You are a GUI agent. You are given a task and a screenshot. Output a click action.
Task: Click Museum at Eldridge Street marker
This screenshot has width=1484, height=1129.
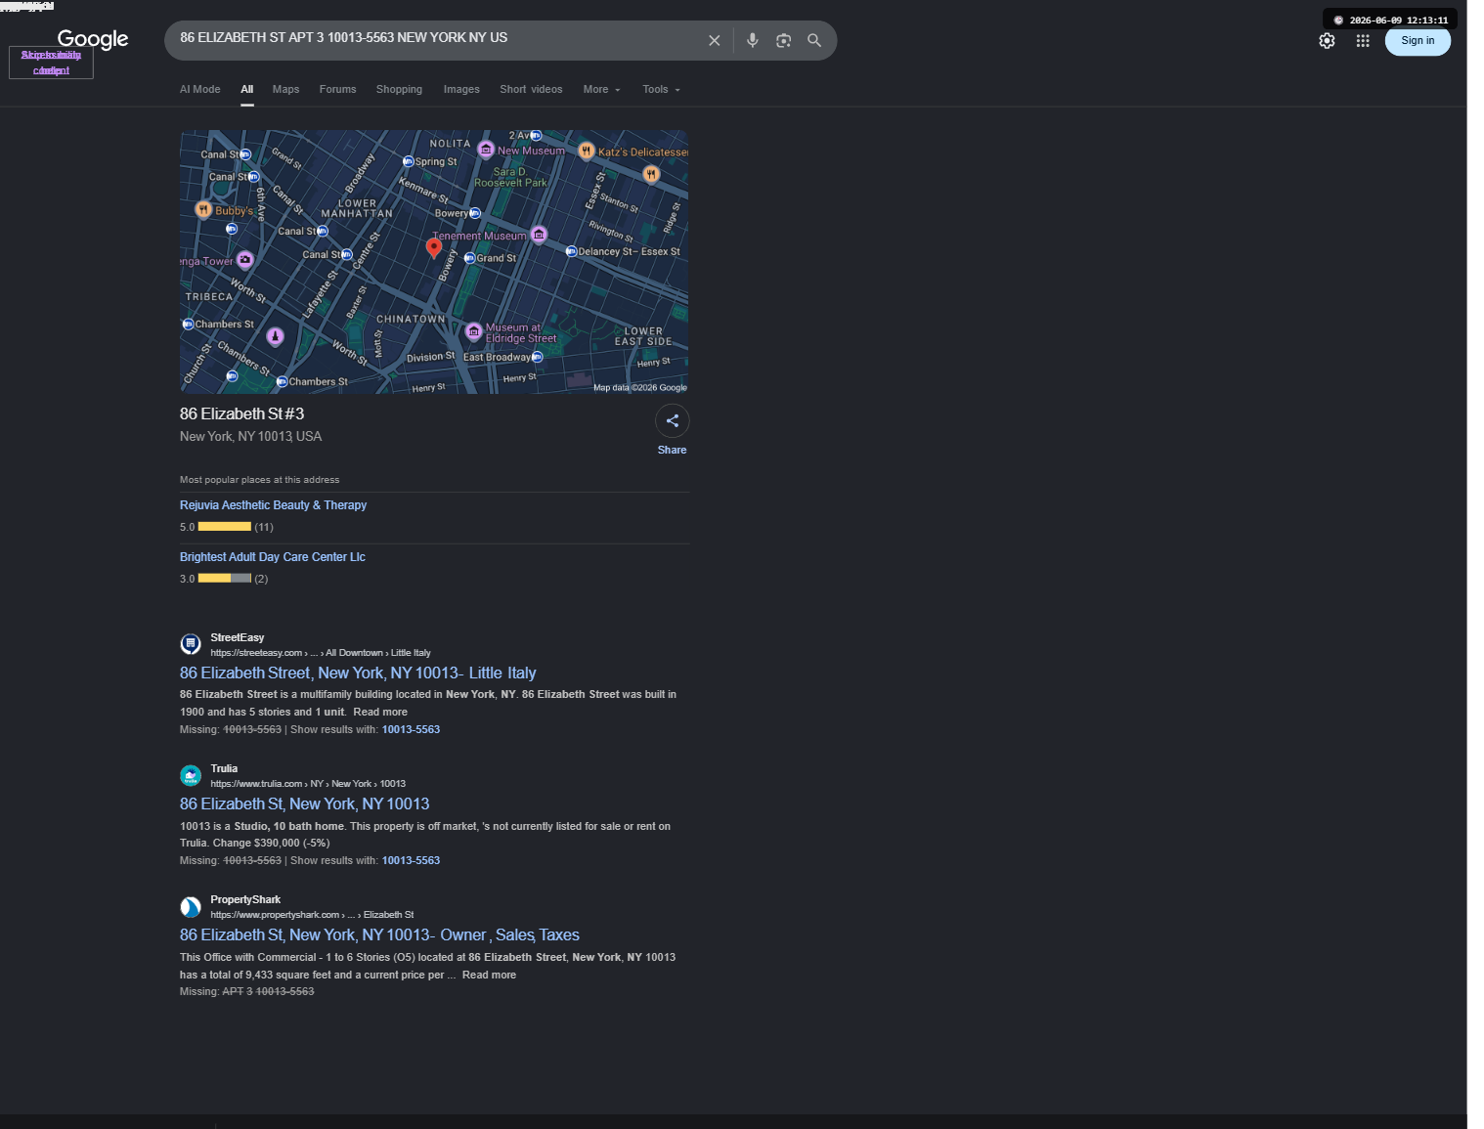tap(474, 331)
